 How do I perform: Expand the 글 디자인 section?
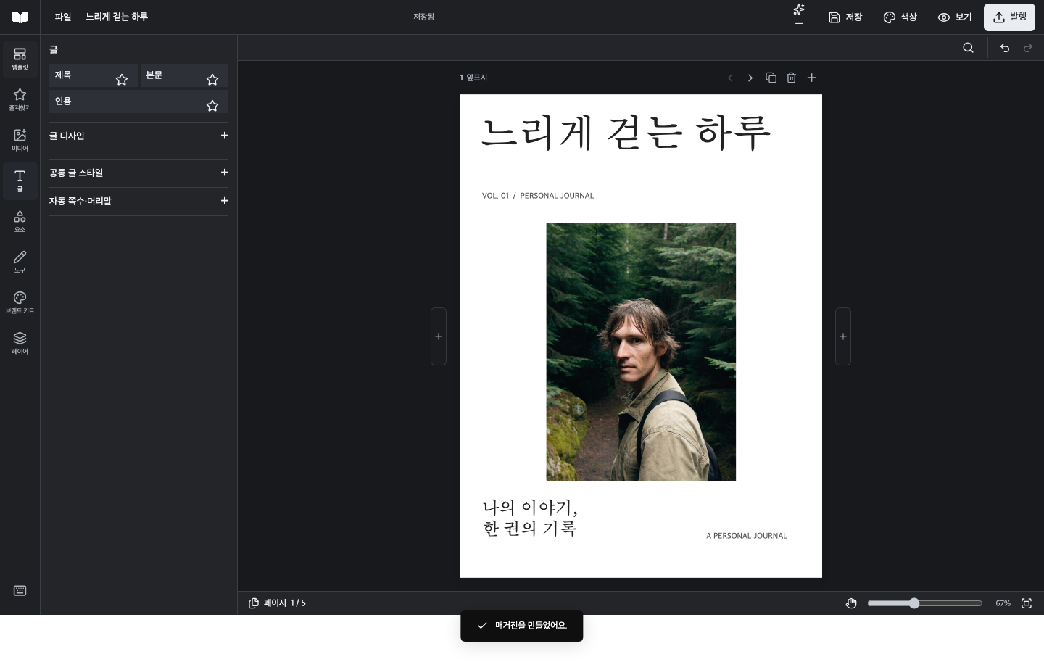point(138,136)
